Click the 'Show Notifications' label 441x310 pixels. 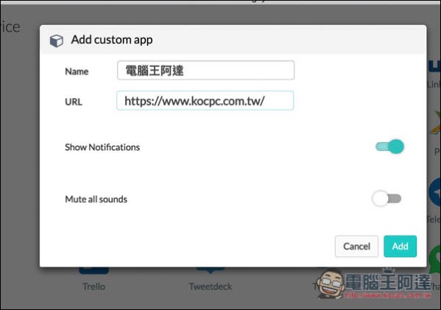tap(102, 147)
